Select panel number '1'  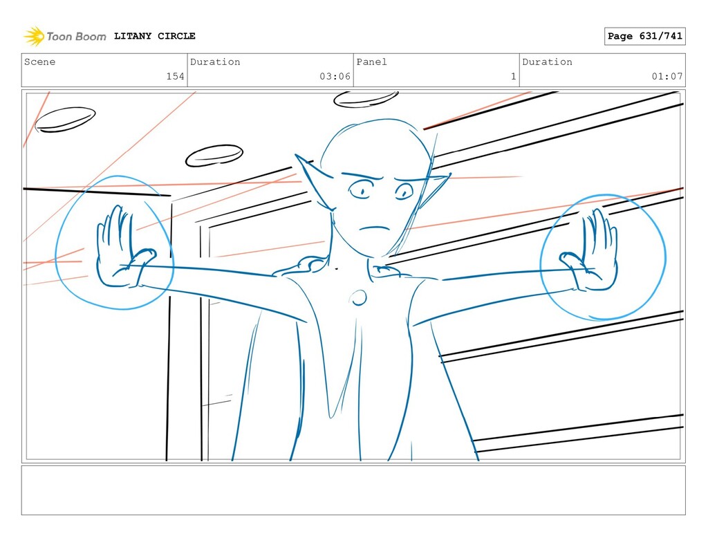(x=514, y=76)
